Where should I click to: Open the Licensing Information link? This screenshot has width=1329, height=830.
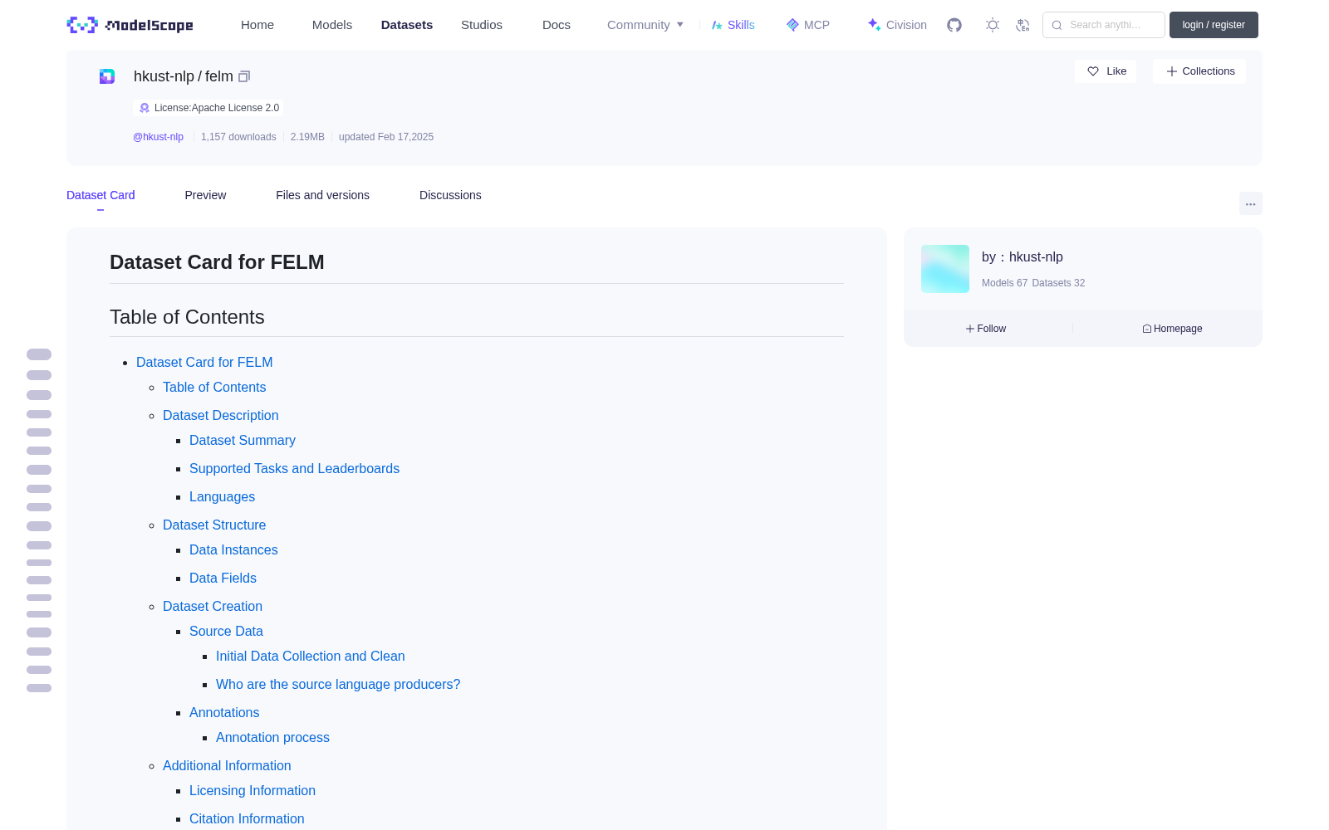click(253, 790)
